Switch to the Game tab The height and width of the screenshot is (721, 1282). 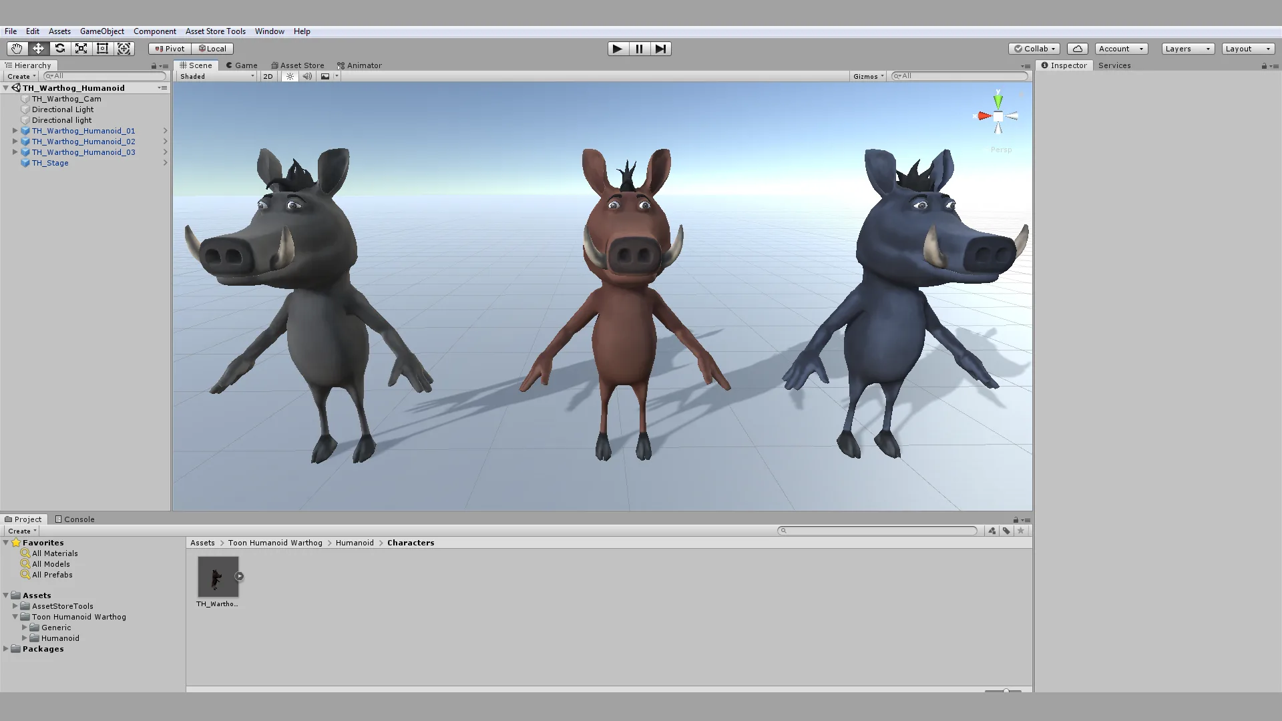coord(242,65)
